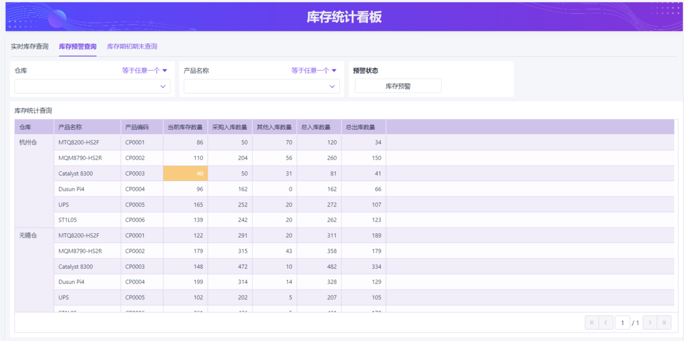Open the 仓库 dropdown chevron

click(162, 87)
